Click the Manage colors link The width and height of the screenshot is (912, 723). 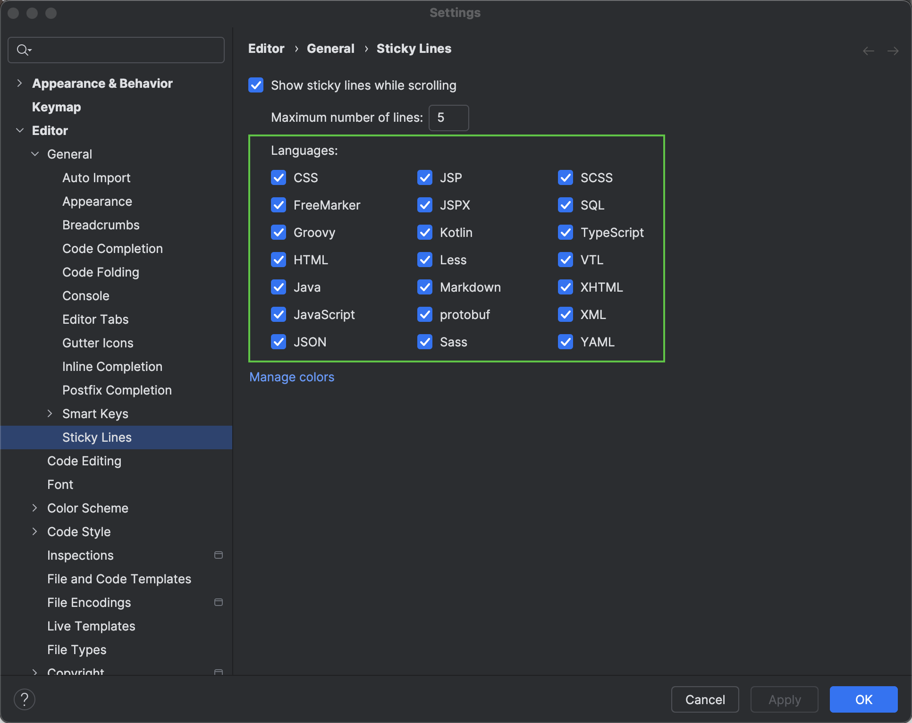(291, 377)
